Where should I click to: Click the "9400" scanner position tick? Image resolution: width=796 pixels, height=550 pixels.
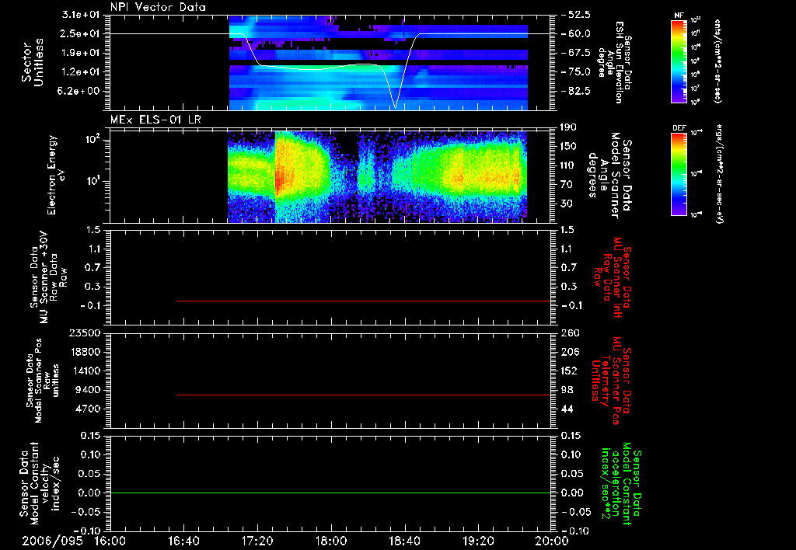tap(87, 390)
